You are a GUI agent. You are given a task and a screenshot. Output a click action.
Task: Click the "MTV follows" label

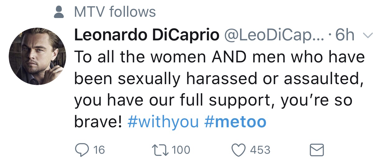115,12
